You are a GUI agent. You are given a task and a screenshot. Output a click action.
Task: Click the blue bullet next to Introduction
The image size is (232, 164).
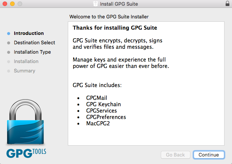[9, 33]
